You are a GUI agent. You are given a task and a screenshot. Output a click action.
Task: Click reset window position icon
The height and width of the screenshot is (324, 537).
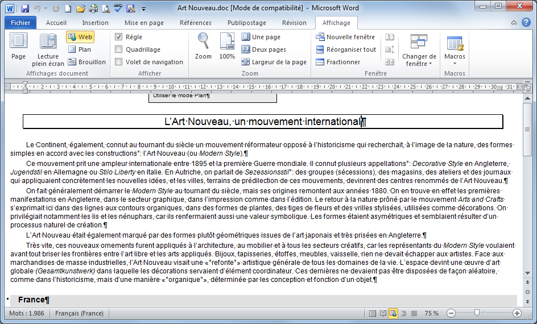390,62
